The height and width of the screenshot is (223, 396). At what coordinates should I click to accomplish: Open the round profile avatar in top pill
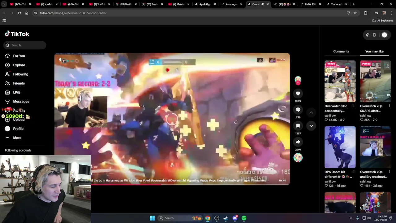[x=384, y=35]
